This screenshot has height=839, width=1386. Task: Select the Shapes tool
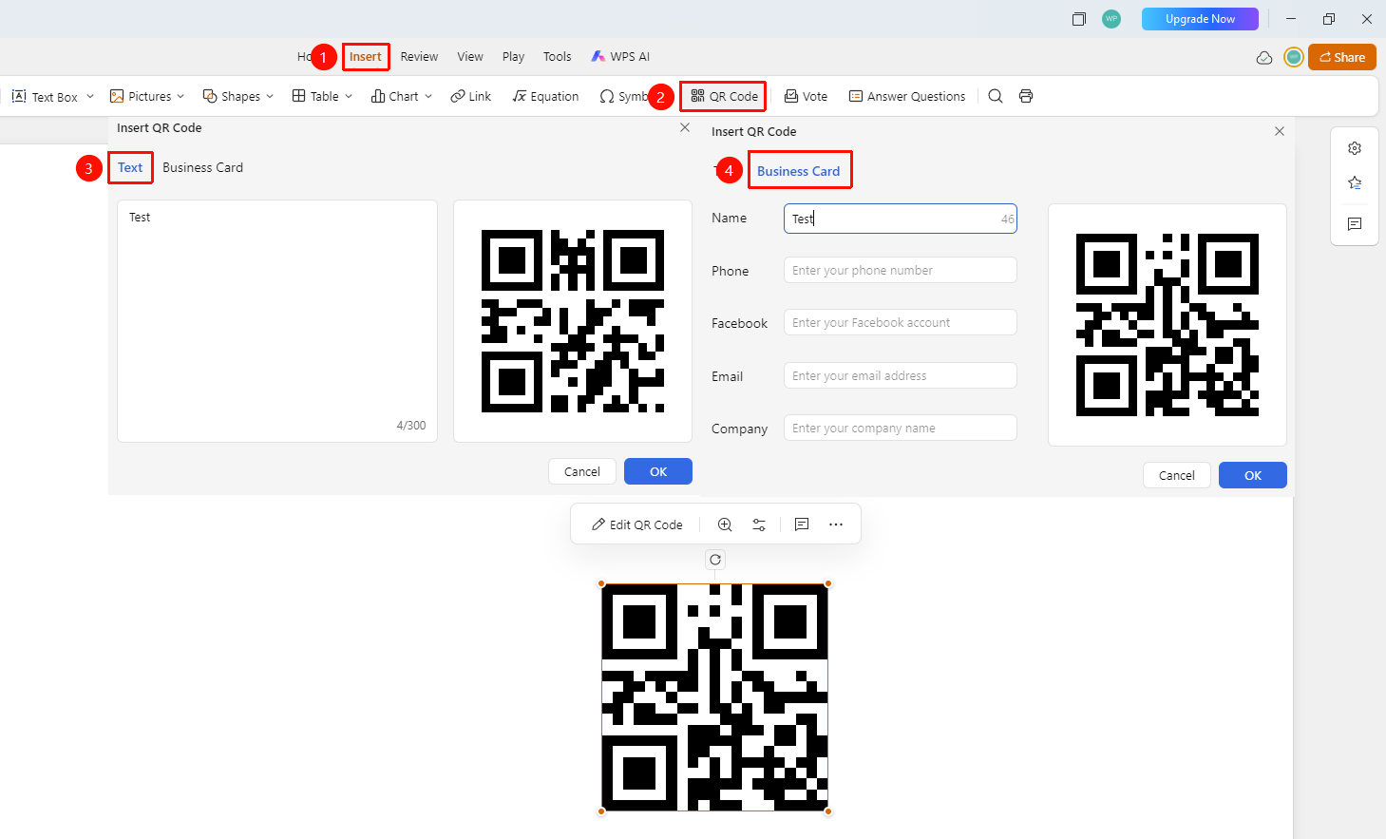pyautogui.click(x=231, y=97)
